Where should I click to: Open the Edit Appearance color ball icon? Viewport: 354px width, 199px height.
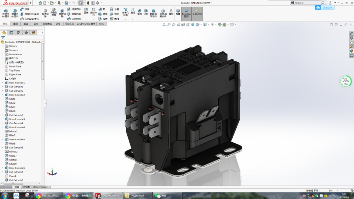tap(219, 25)
